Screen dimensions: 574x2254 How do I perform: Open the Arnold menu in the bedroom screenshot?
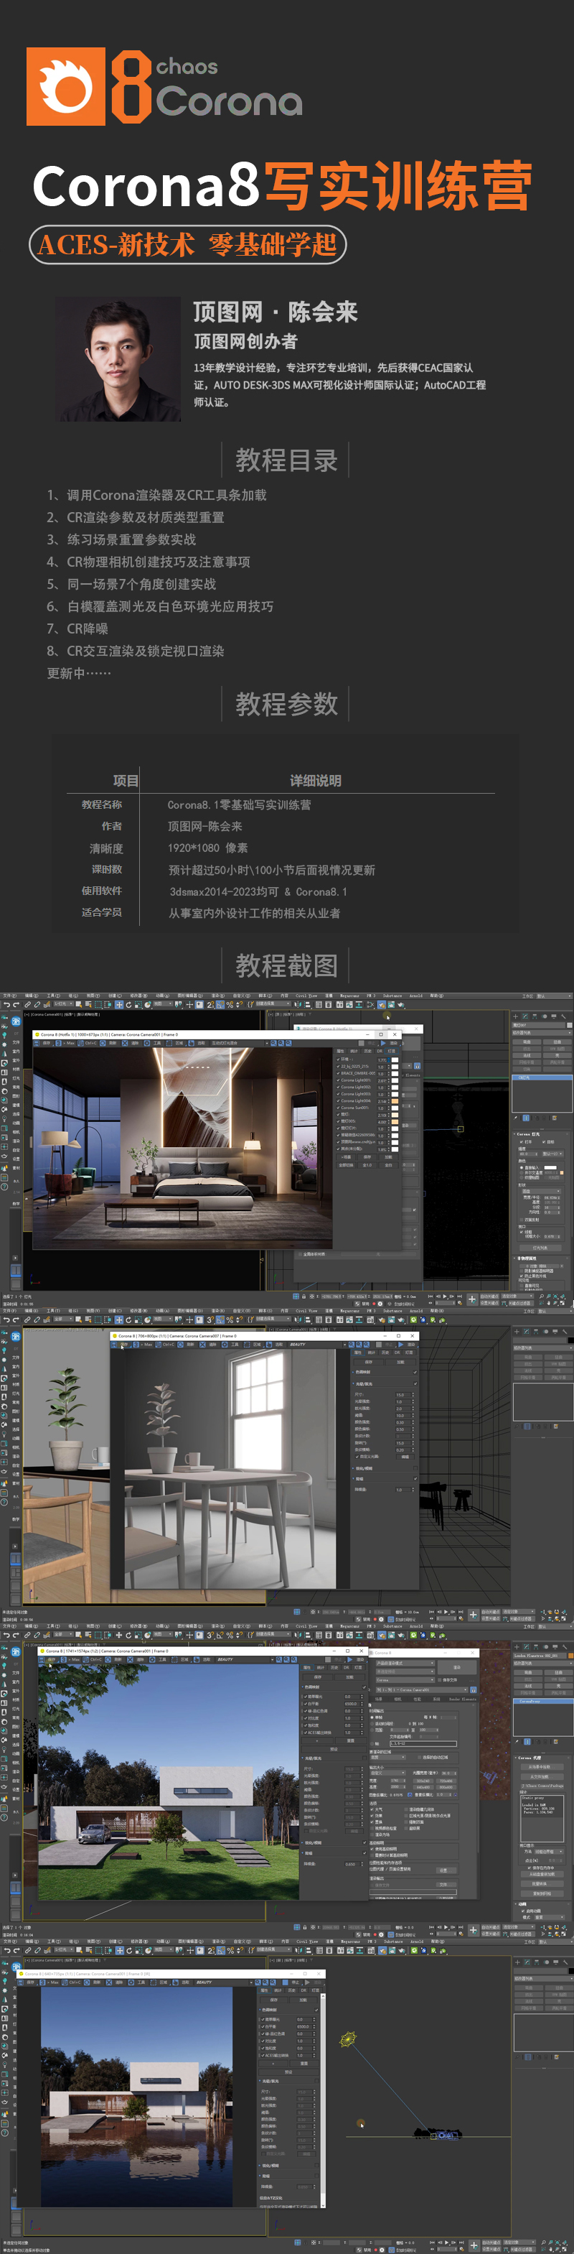pos(416,996)
